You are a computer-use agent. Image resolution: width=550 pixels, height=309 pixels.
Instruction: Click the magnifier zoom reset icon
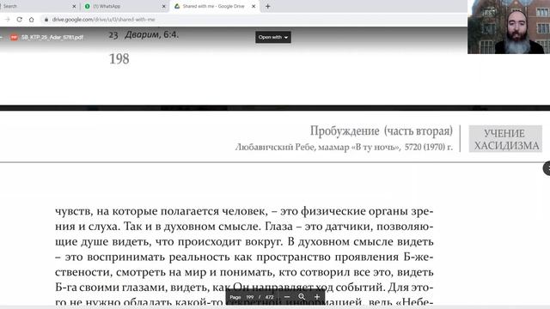point(302,297)
